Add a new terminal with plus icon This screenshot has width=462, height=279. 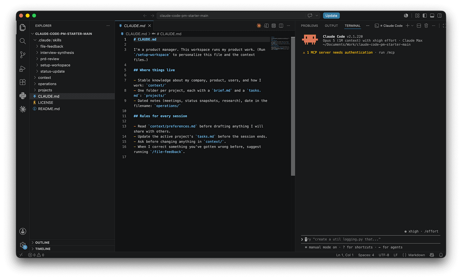click(407, 26)
